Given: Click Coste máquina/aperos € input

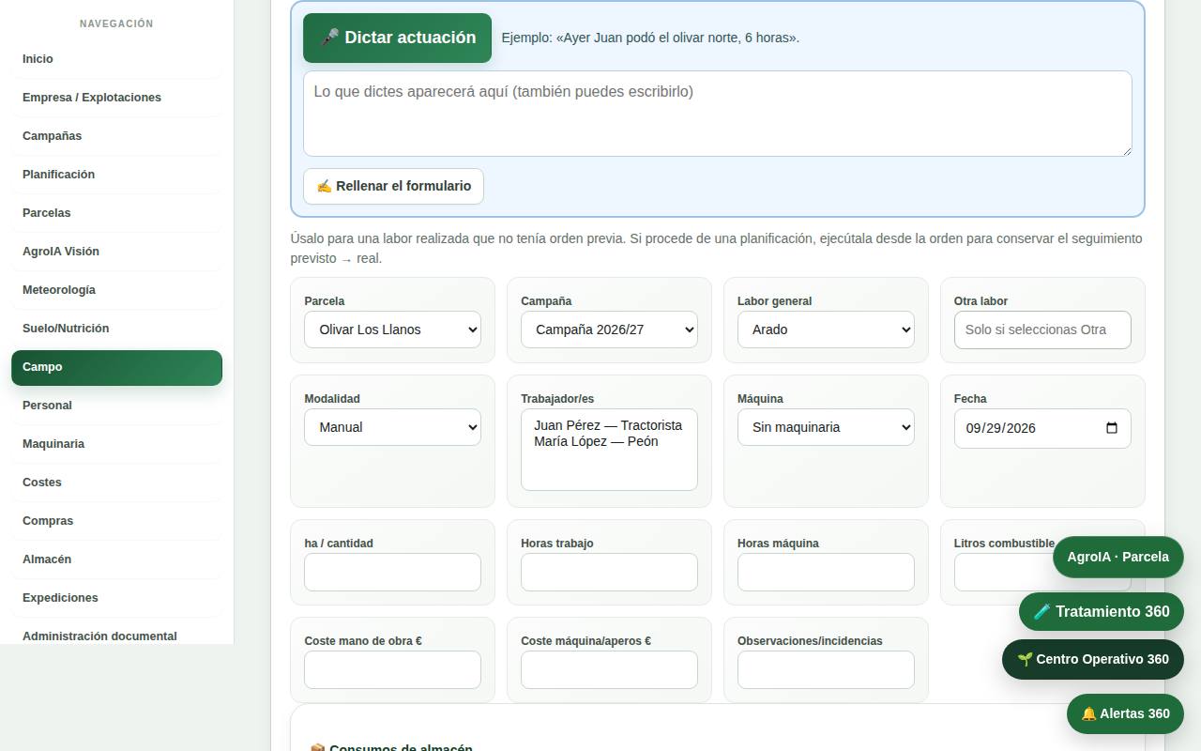Looking at the screenshot, I should pyautogui.click(x=609, y=669).
